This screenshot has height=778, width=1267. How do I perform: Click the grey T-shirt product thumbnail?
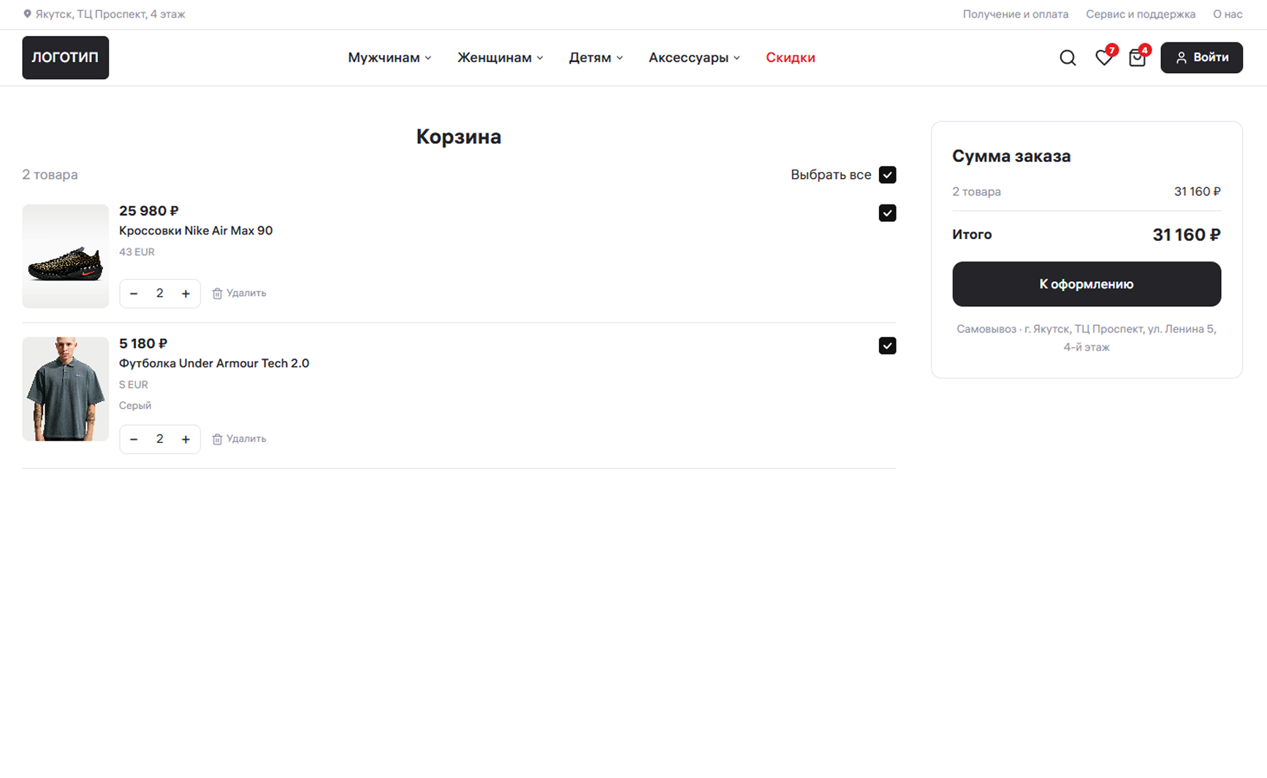65,389
